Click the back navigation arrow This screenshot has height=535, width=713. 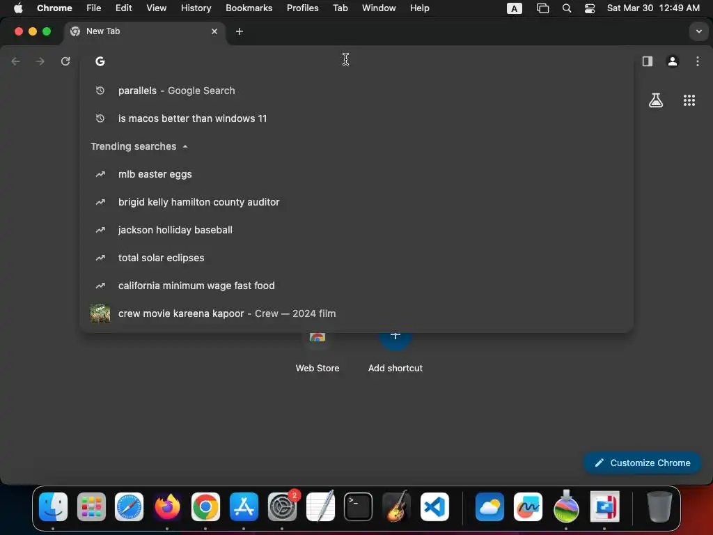pos(16,61)
